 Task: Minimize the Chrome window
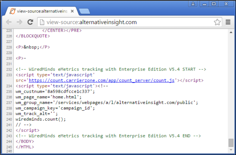[x=205, y=4]
